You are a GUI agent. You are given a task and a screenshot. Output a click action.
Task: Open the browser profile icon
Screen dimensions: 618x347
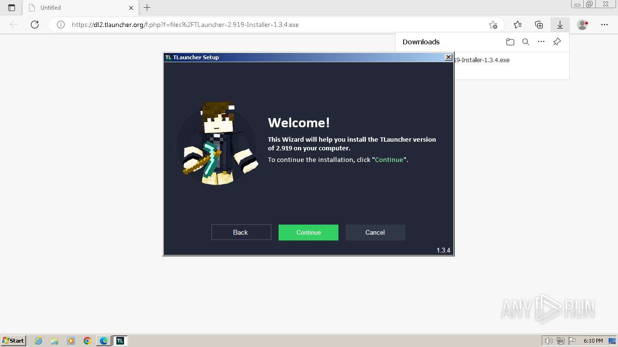click(582, 25)
